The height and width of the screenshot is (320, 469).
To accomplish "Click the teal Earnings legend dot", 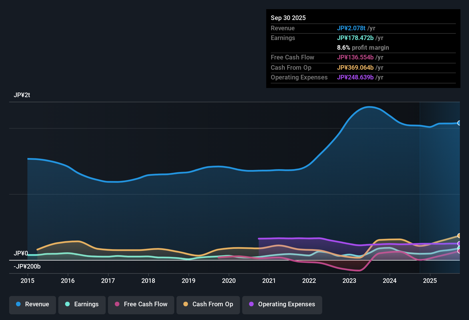I will 68,304.
